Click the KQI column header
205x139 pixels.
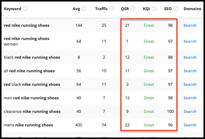146,9
